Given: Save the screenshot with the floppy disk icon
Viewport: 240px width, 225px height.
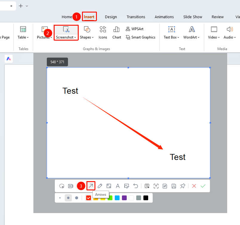Looking at the screenshot, I should click(x=174, y=186).
